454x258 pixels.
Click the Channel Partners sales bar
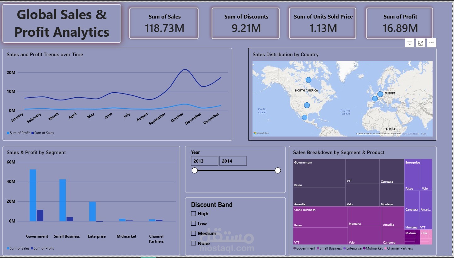(152, 220)
